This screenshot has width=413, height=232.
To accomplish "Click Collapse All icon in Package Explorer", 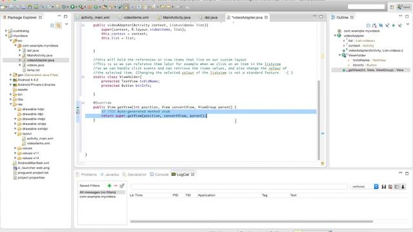I will 52,26.
